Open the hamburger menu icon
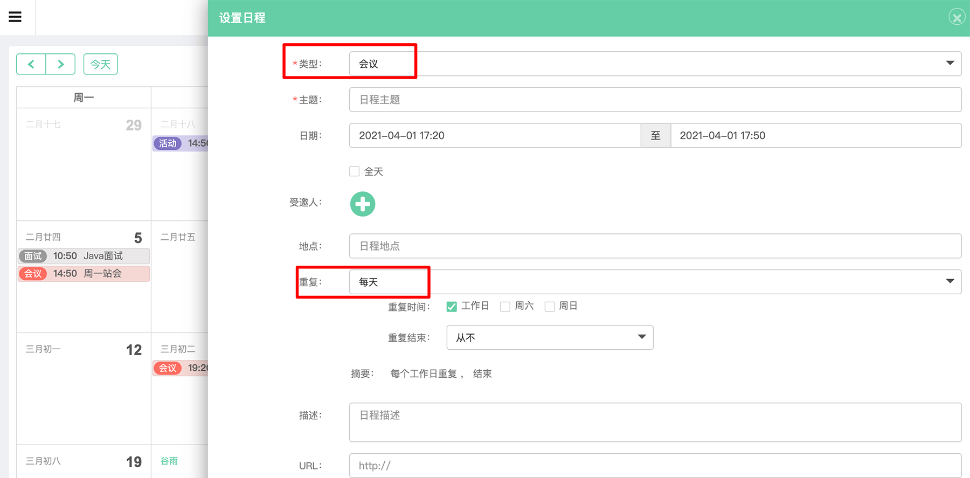This screenshot has height=478, width=970. tap(15, 17)
